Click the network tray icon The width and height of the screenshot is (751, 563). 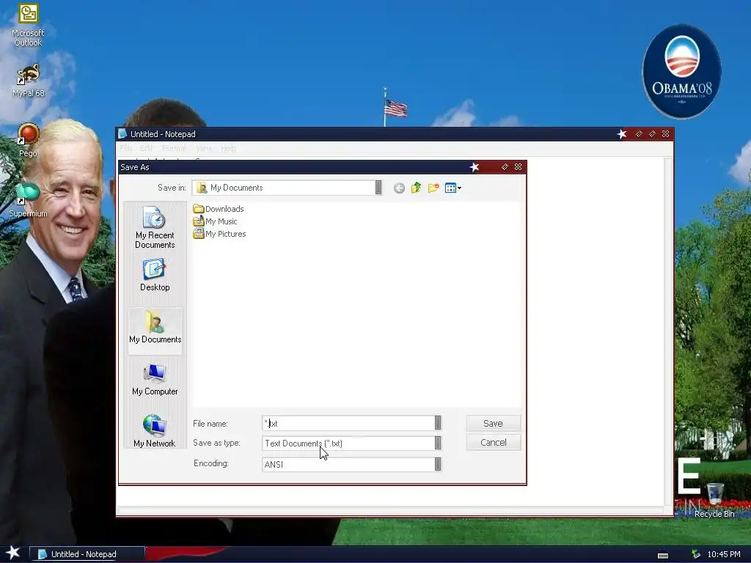[696, 554]
